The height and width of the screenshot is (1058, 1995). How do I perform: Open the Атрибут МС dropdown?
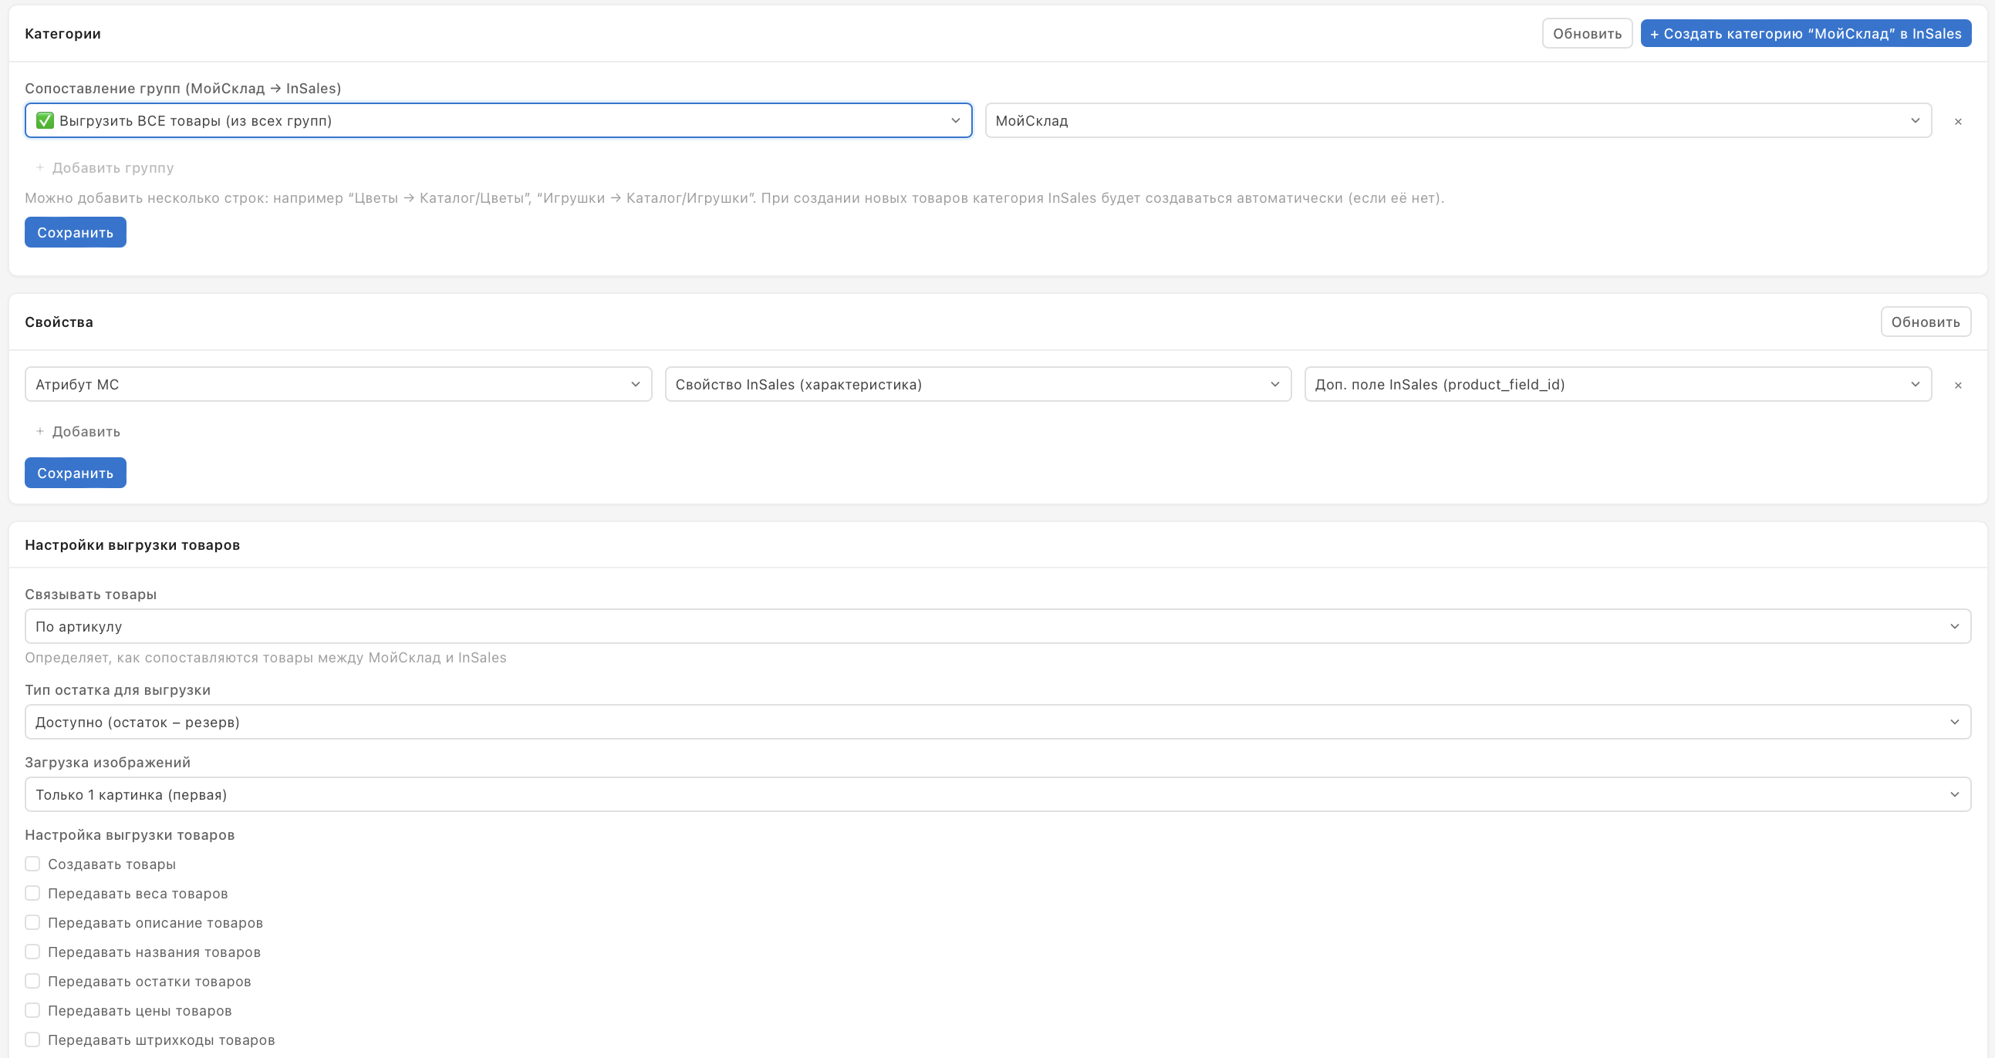coord(338,385)
